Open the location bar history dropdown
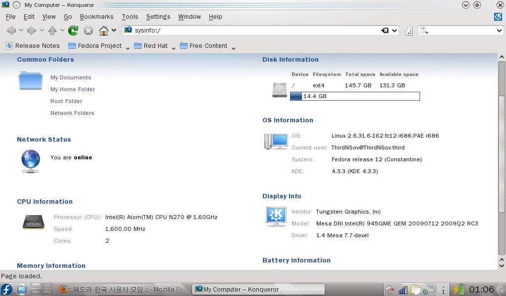The height and width of the screenshot is (296, 506). (394, 31)
